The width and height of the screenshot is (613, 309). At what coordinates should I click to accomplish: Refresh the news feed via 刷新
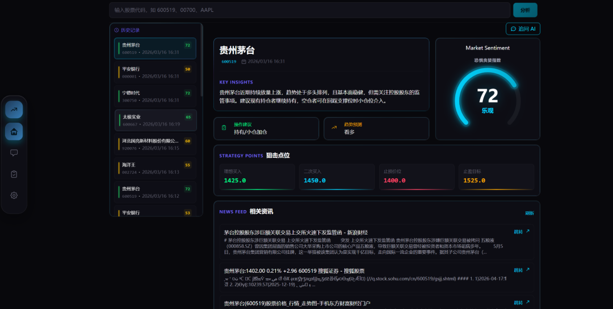(x=530, y=213)
